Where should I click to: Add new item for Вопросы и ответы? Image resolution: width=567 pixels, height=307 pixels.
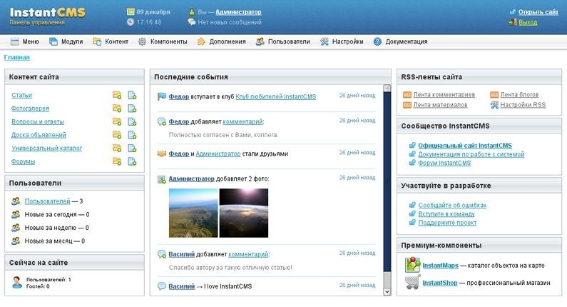point(132,121)
